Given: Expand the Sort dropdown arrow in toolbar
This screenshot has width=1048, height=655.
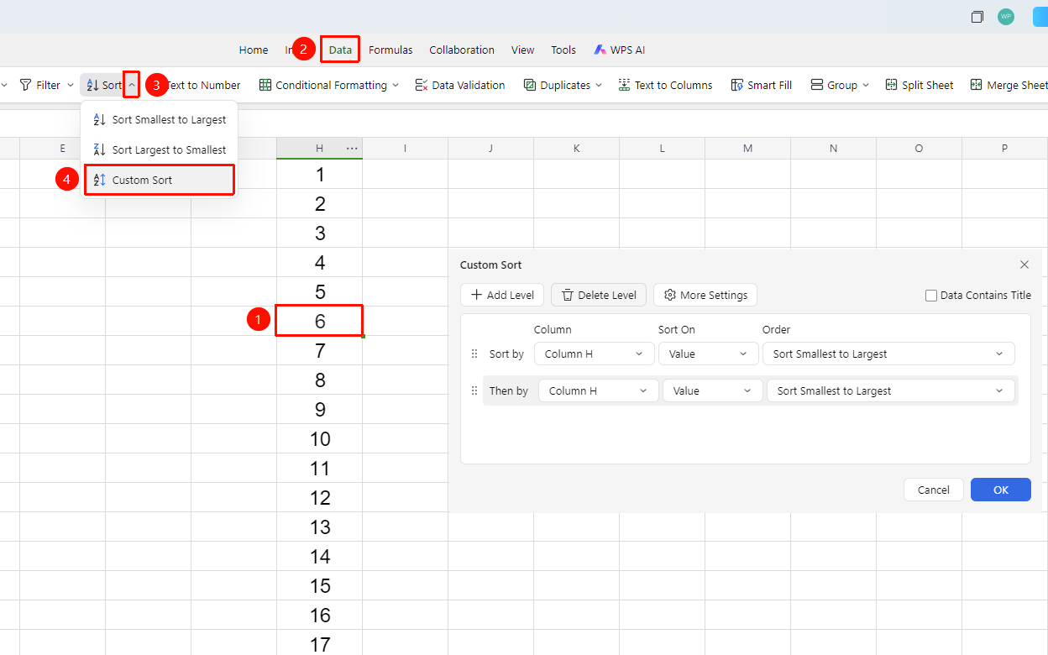Looking at the screenshot, I should 132,85.
